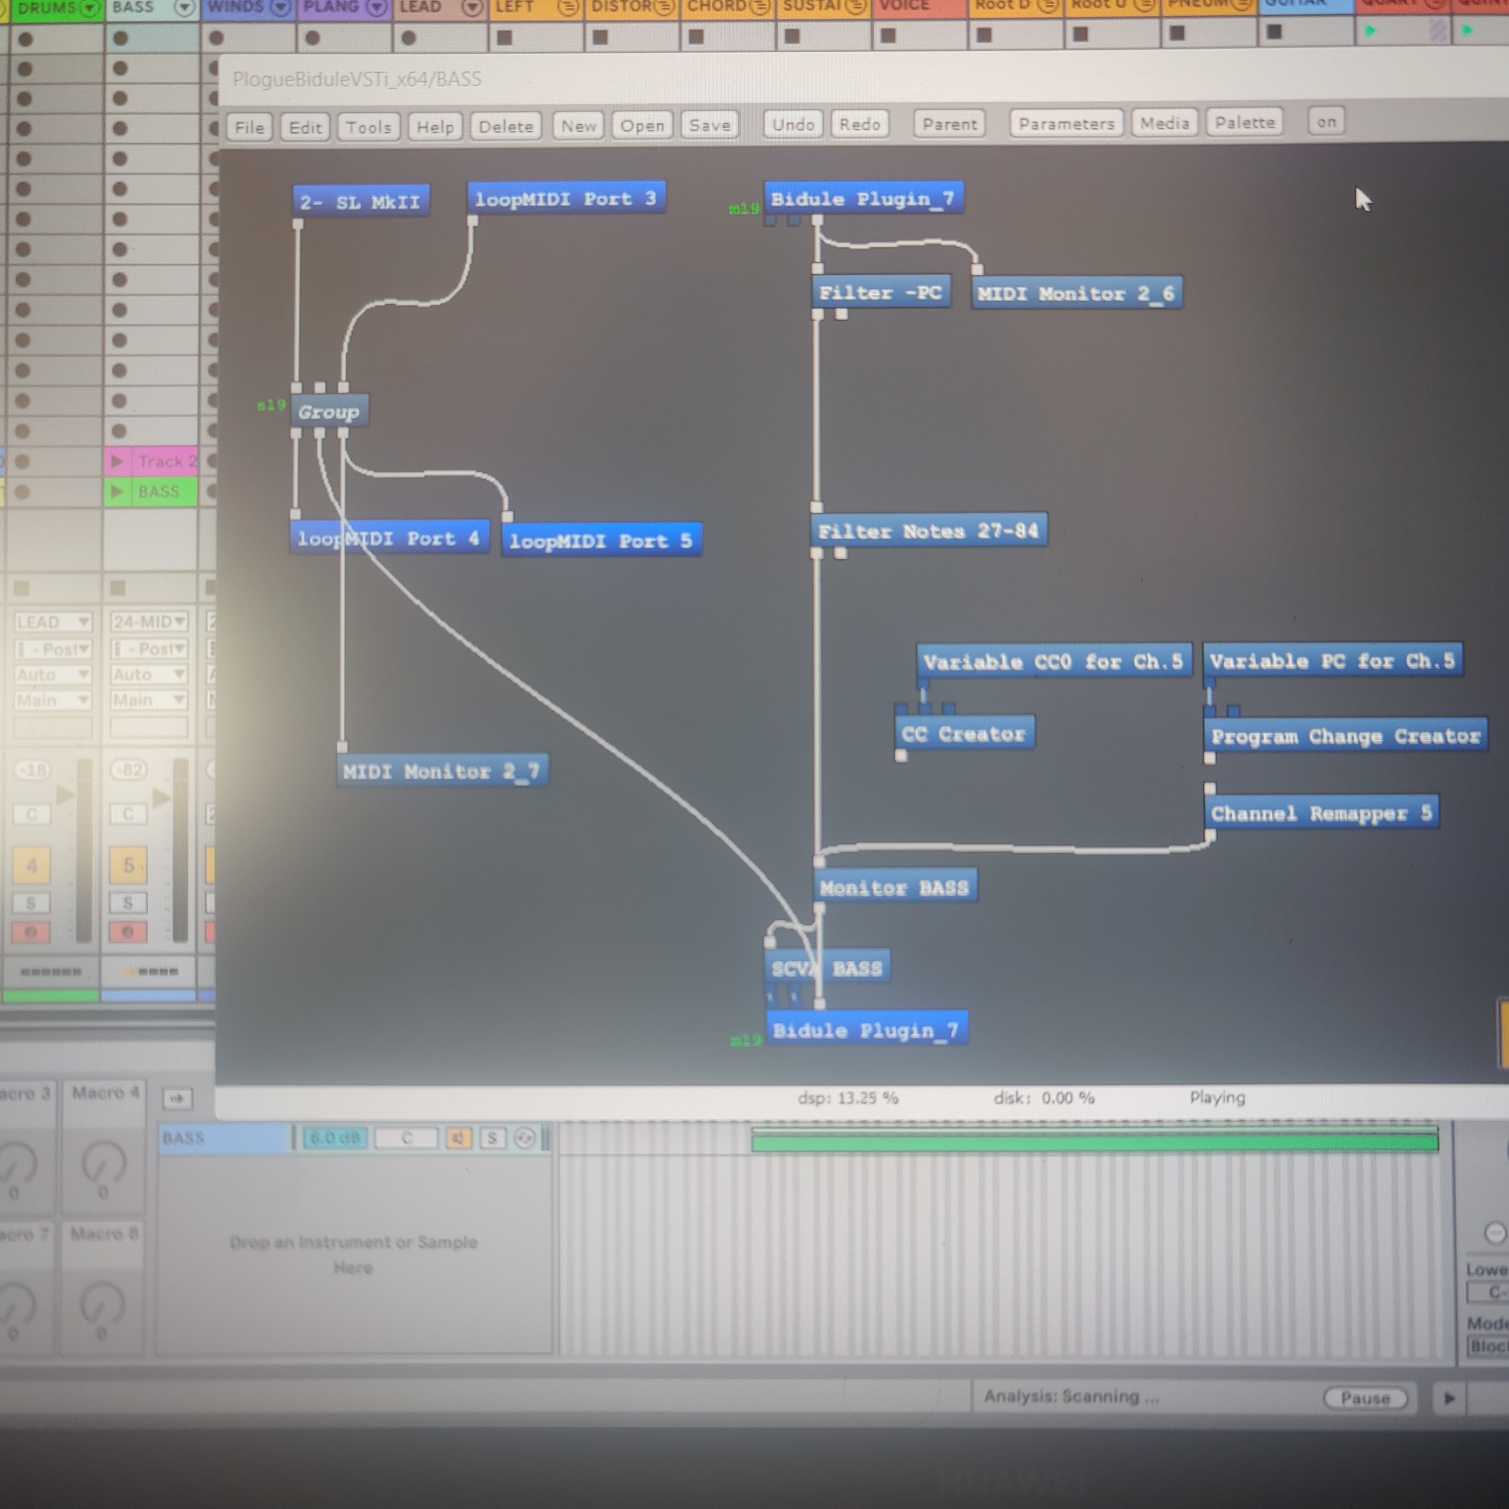Launch the BASS clip play triangle
The image size is (1509, 1509).
[117, 491]
